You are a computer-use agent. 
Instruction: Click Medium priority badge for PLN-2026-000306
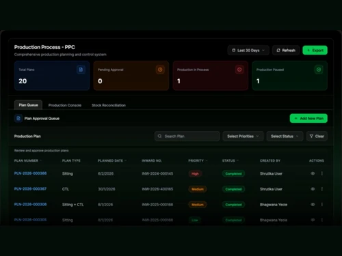click(198, 205)
